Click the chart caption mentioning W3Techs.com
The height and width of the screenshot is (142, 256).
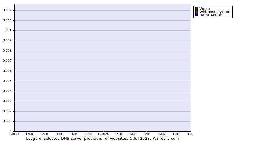tap(102, 139)
